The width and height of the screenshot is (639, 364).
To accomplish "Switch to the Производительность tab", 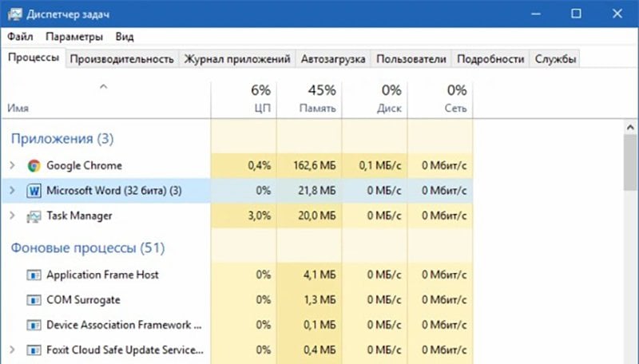I will point(122,59).
